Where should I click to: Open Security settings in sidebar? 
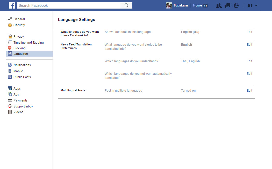pos(19,25)
